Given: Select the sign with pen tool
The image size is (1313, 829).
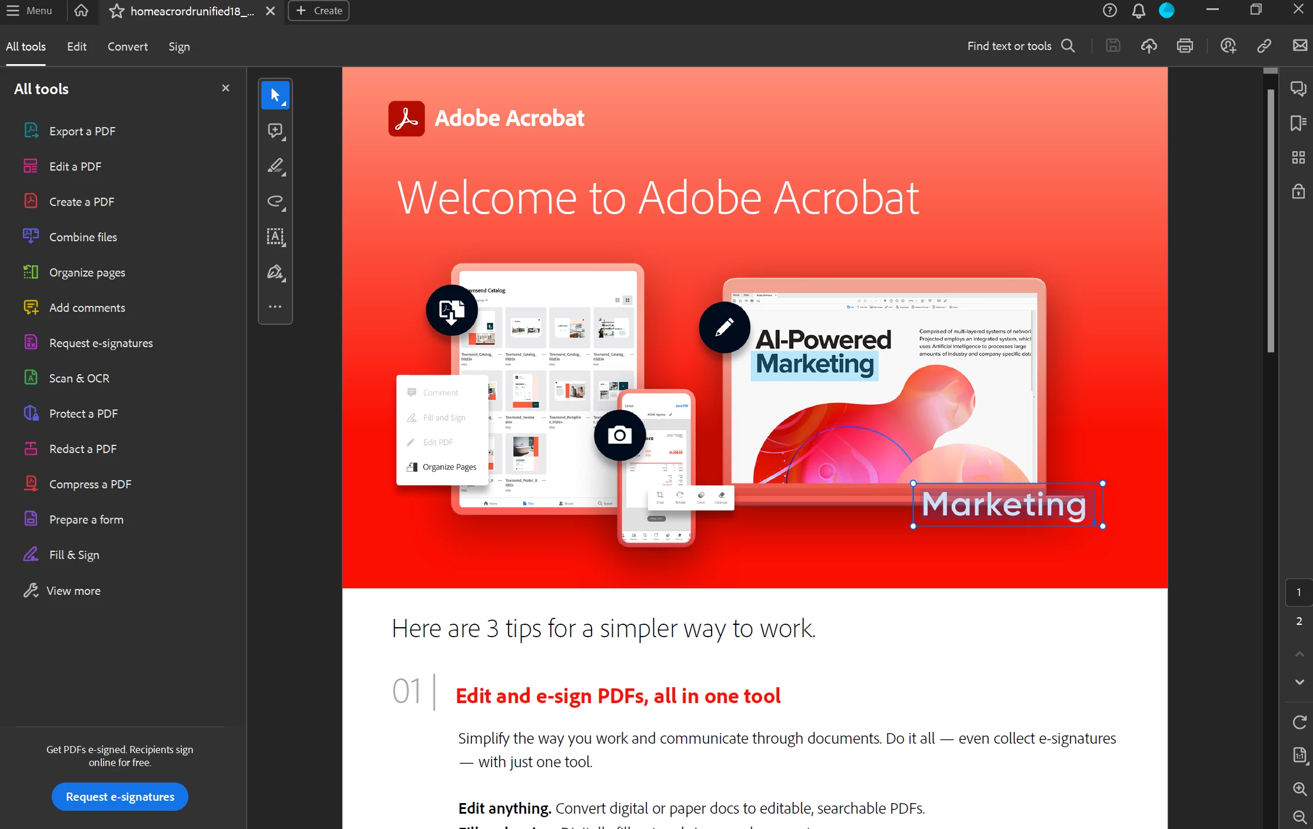Looking at the screenshot, I should pos(275,272).
